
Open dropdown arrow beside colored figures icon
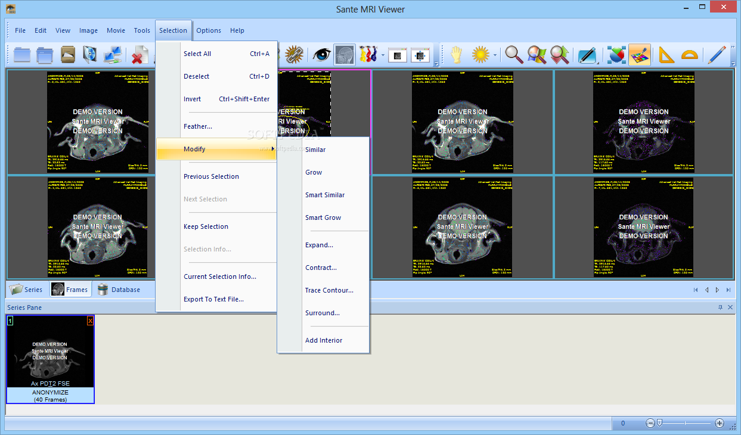click(x=382, y=55)
